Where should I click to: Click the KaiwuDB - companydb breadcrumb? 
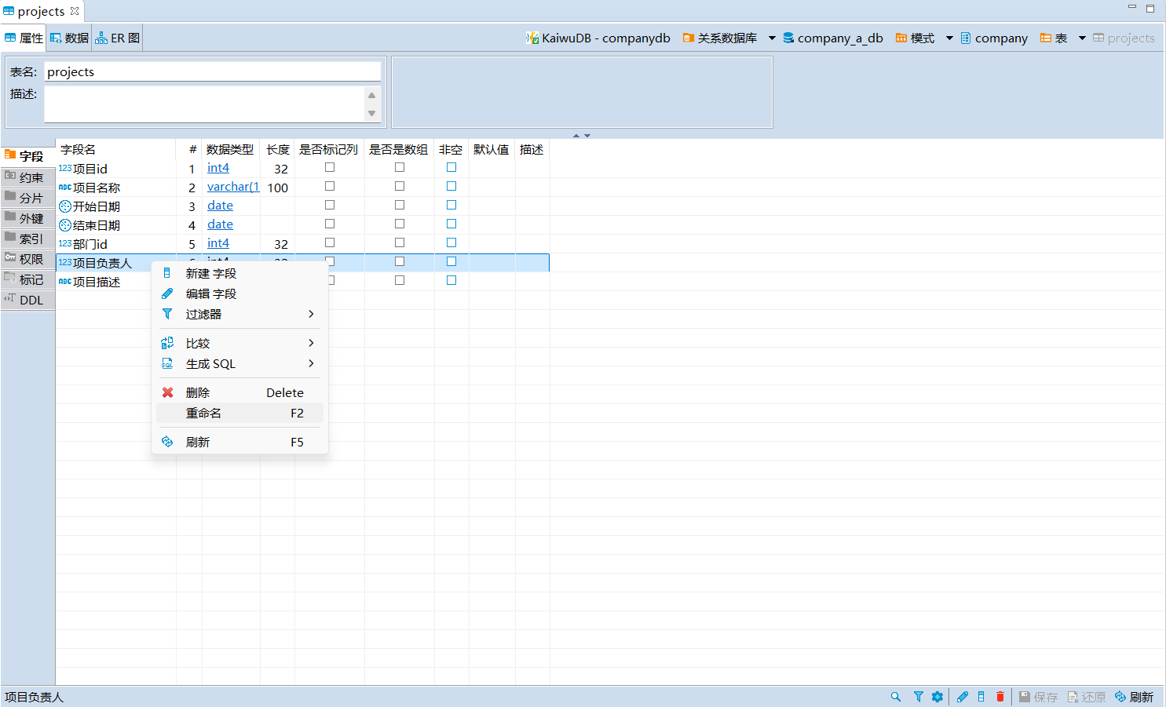598,38
